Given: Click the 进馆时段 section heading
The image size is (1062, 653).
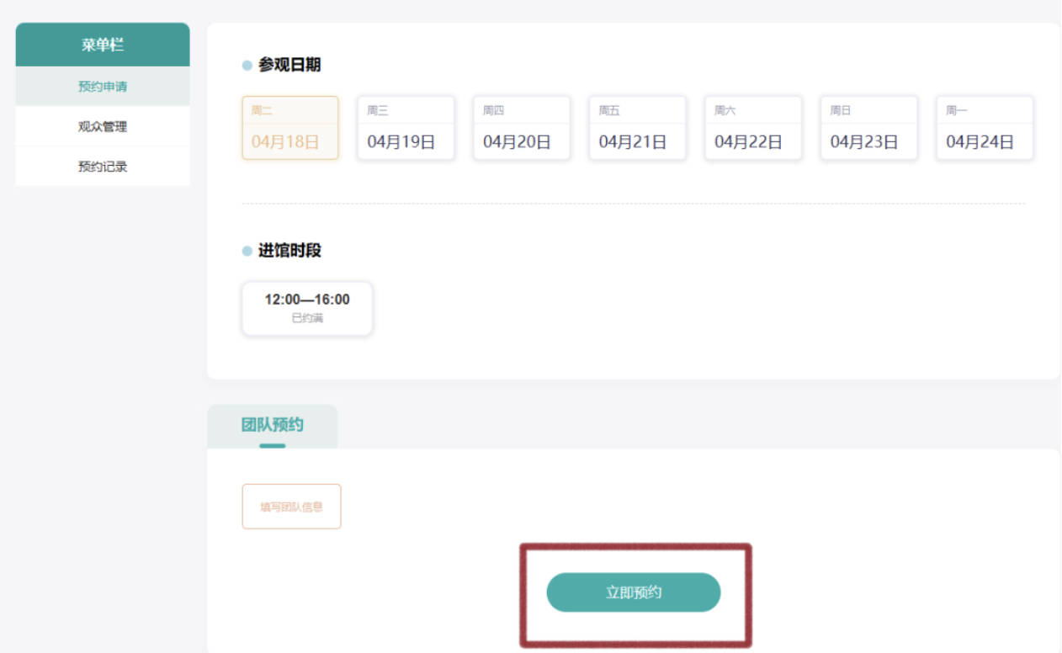Looking at the screenshot, I should click(289, 251).
